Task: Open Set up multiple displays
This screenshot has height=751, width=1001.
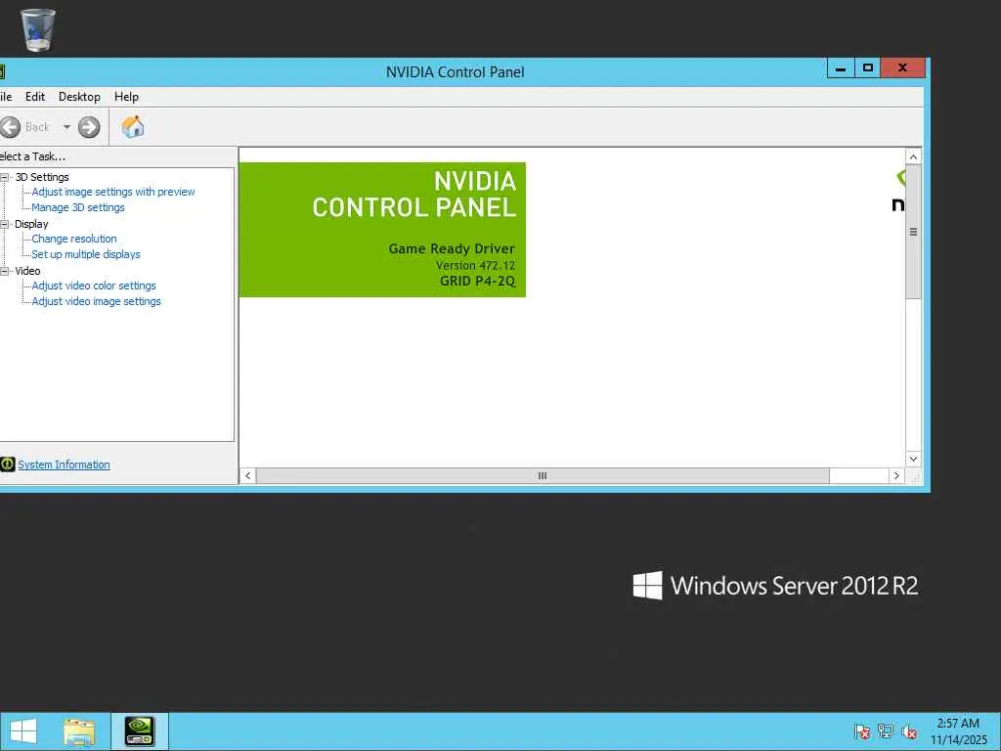Action: point(86,254)
